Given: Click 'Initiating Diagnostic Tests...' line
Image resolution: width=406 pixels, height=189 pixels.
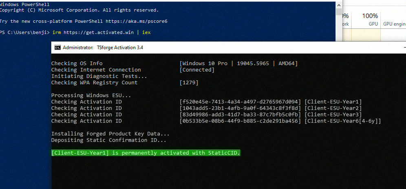Looking at the screenshot, I should (x=99, y=77).
